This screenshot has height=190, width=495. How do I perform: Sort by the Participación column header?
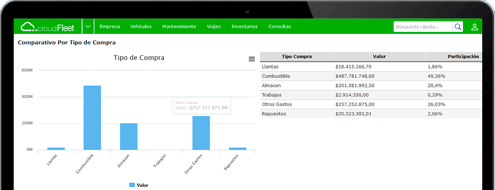454,57
